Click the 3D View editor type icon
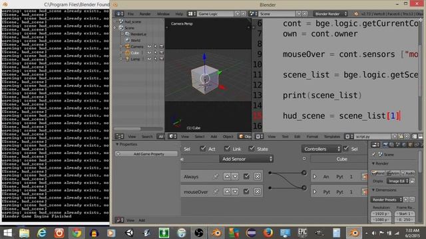This screenshot has height=239, width=426. pos(172,137)
